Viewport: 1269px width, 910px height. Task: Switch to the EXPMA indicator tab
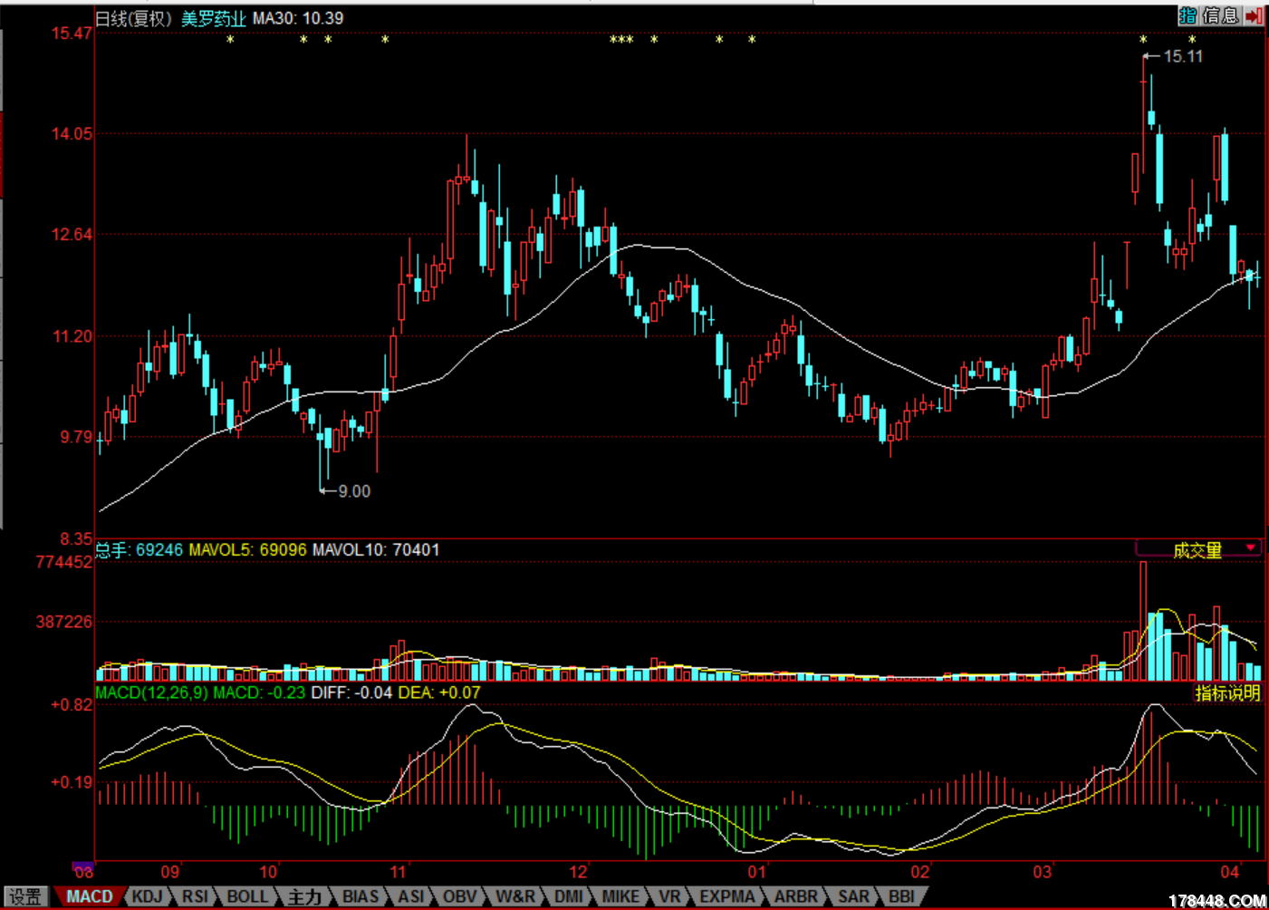727,896
